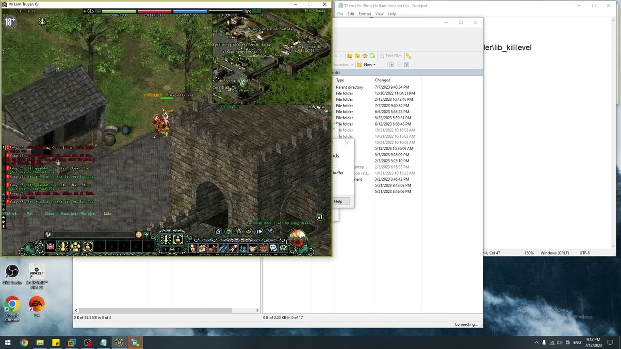Click the large red orb at the game bar's right end
Screen dimensions: 621x349
click(x=298, y=238)
